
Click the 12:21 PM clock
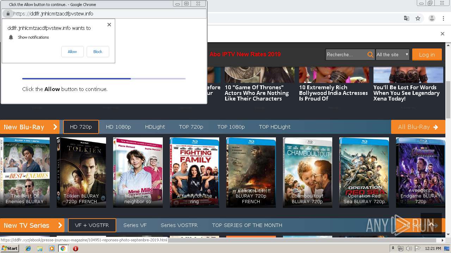[433, 248]
